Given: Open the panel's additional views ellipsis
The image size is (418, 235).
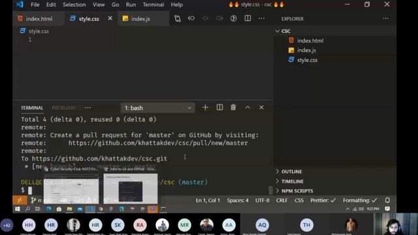Looking at the screenshot, I should 88,108.
